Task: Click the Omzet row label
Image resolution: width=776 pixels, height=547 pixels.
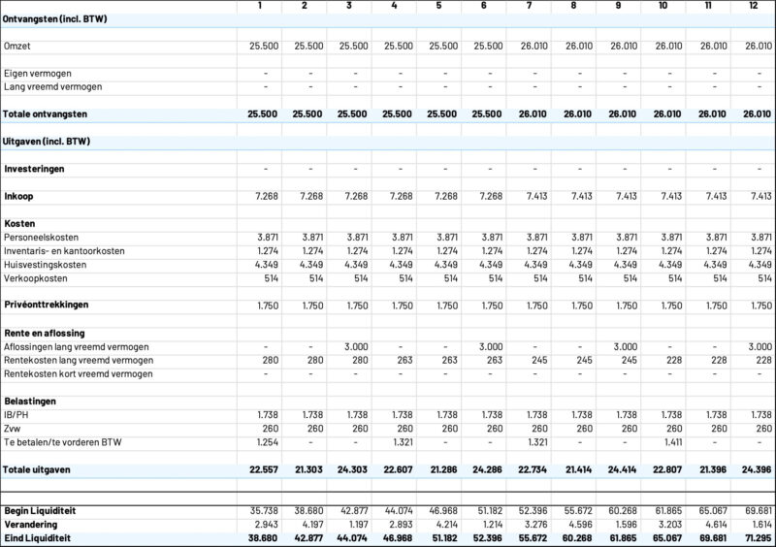Action: 17,46
